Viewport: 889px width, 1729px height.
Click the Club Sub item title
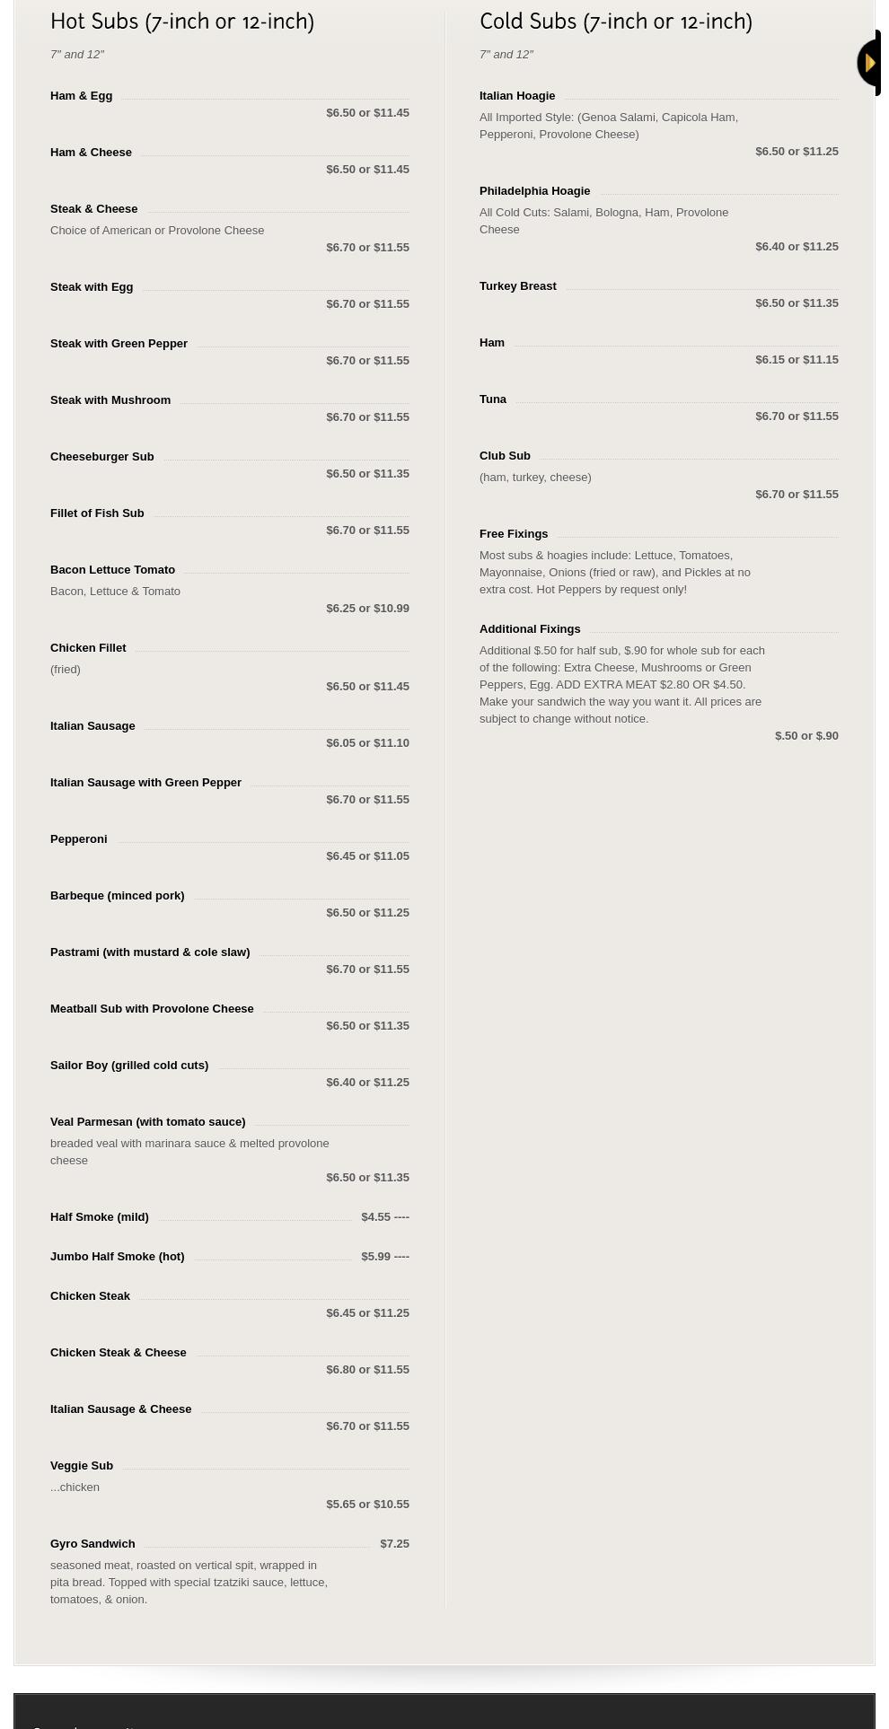pyautogui.click(x=505, y=456)
